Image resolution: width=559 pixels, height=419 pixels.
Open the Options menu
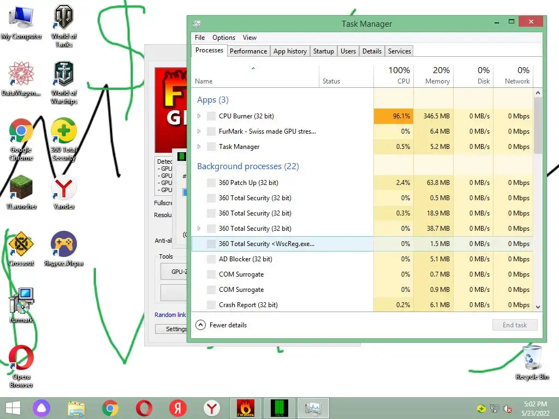pyautogui.click(x=223, y=38)
